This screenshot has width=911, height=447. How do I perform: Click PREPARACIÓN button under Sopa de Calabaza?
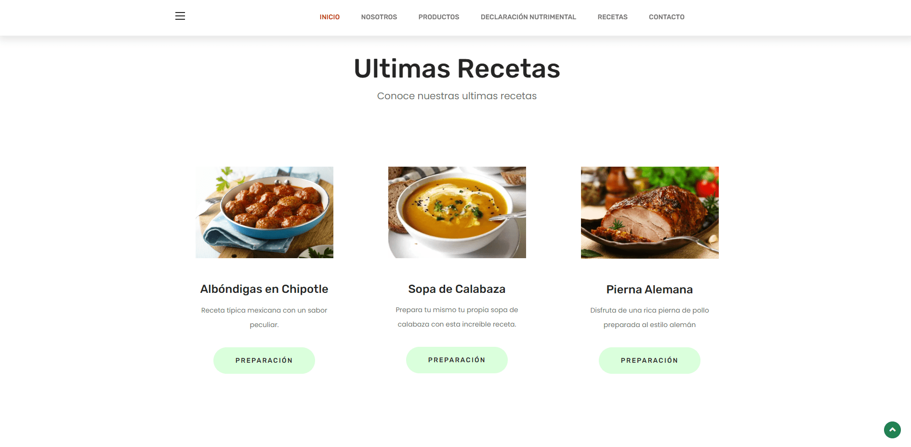point(457,360)
